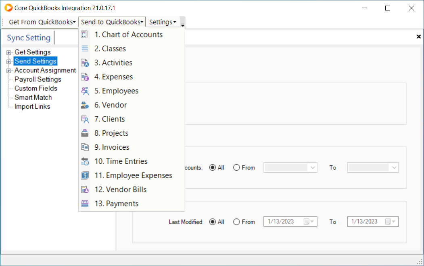Select 4. Expenses menu entry

point(132,77)
